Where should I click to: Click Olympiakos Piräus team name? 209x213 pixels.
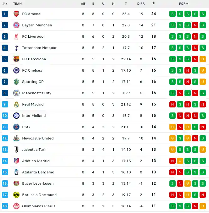click(x=39, y=206)
